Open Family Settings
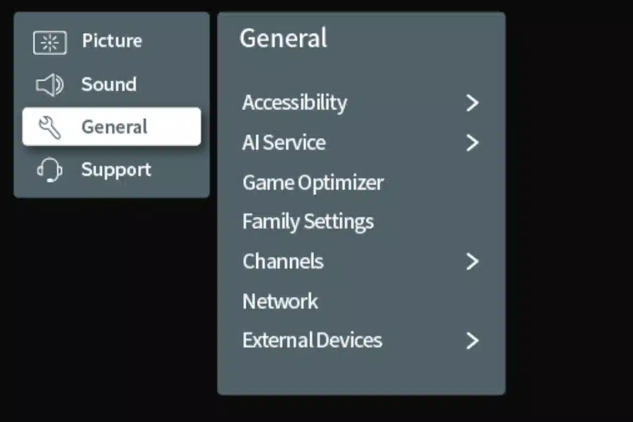Image resolution: width=633 pixels, height=422 pixels. 308,222
